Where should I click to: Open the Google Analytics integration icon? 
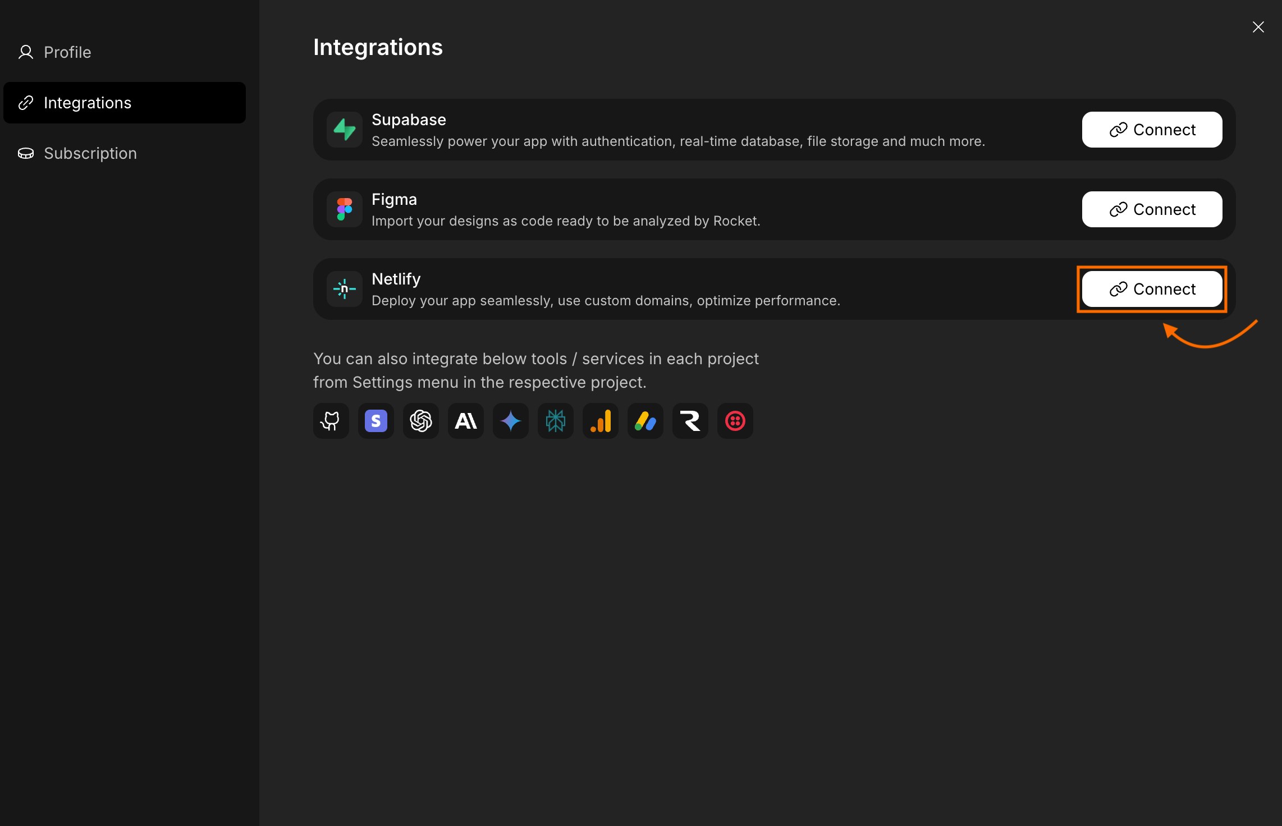click(600, 421)
